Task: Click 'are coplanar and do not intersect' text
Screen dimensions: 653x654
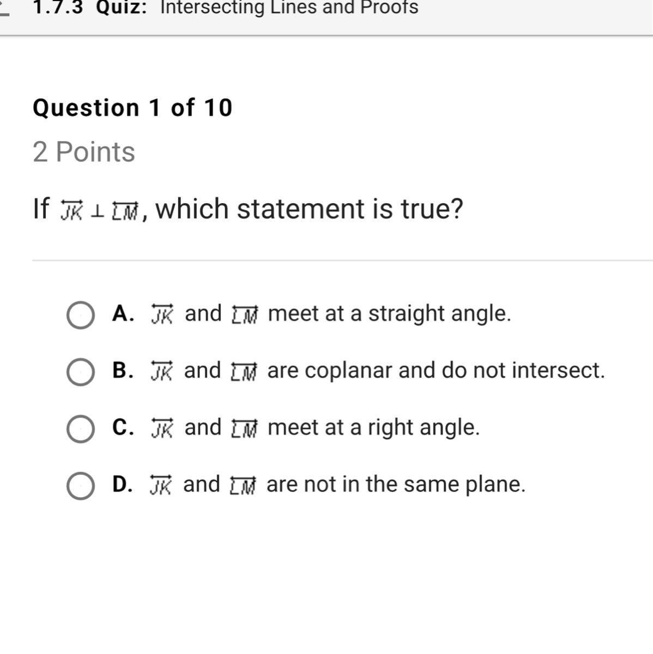Action: tap(436, 371)
